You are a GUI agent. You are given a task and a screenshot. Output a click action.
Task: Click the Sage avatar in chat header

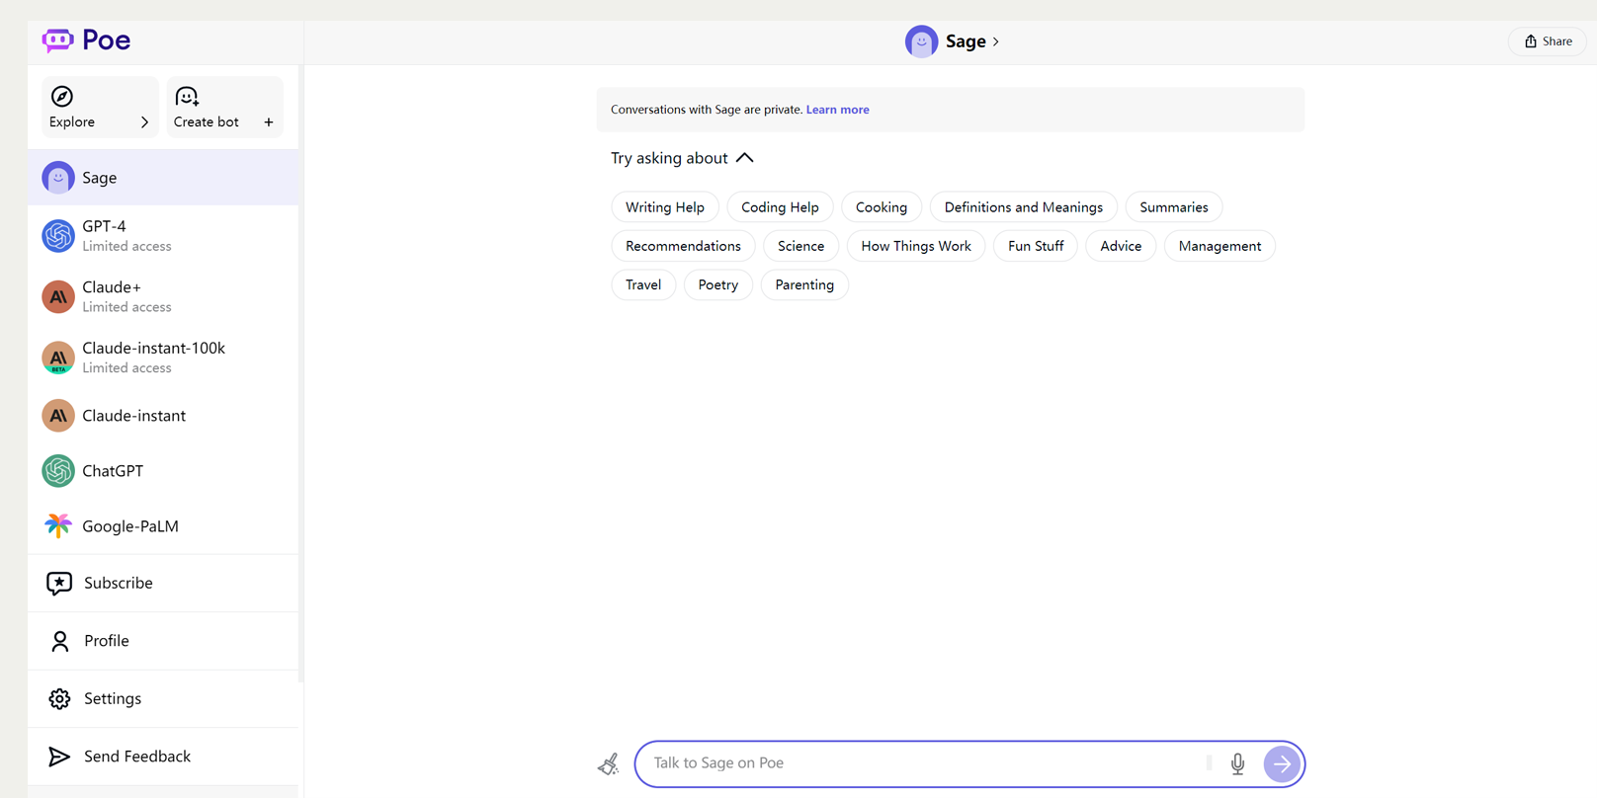(921, 41)
